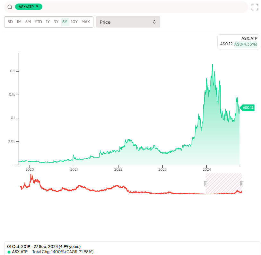Select the 5D time range
The height and width of the screenshot is (255, 261).
coord(10,22)
